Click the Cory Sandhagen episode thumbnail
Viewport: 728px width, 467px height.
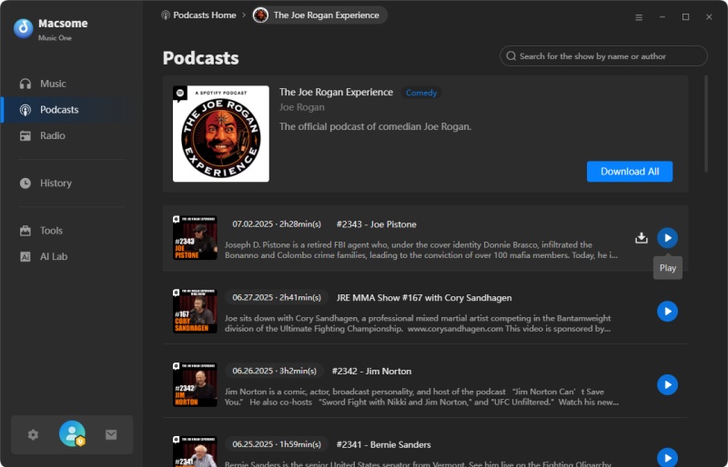[x=195, y=311]
